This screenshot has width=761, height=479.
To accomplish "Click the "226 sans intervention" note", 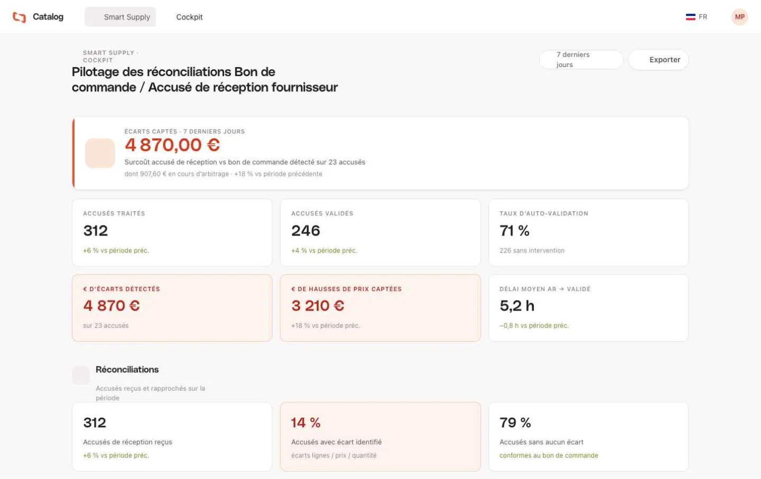I will point(532,251).
